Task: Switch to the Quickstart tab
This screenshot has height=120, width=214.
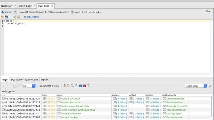Action: tap(7, 6)
